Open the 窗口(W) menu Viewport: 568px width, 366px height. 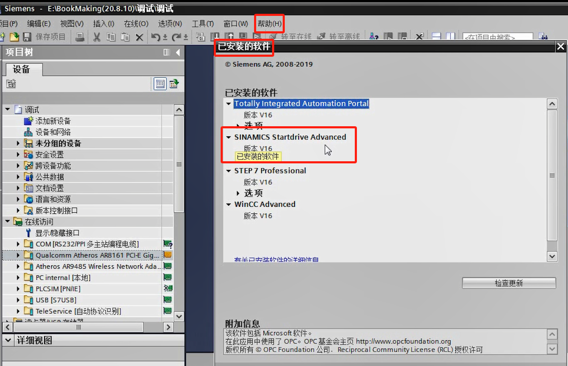click(235, 23)
